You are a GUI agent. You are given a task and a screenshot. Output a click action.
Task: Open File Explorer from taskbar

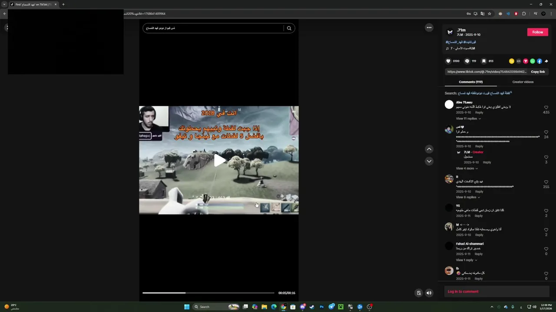coord(264,307)
